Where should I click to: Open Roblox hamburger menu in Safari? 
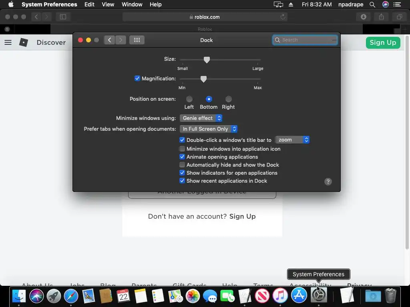(8, 42)
